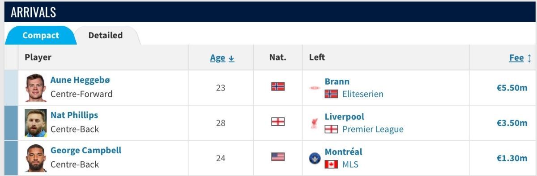The image size is (537, 176).
Task: Click the Brann club crest icon
Action: [314, 88]
